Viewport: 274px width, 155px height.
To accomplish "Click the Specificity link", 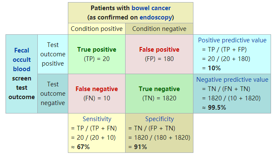I will pyautogui.click(x=159, y=119).
